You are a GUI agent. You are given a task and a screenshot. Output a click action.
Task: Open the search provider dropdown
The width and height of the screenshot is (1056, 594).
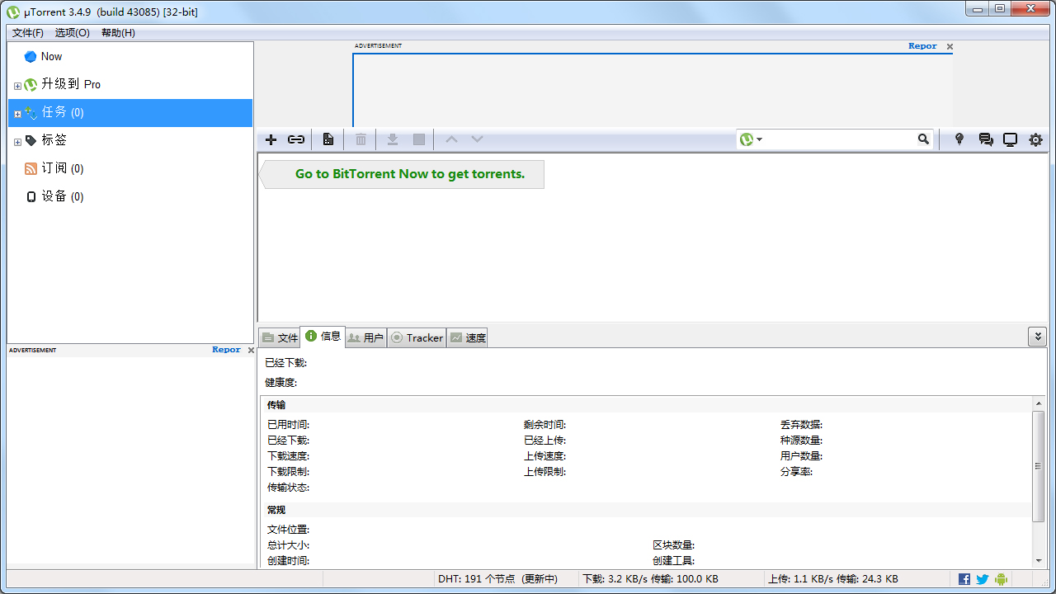[752, 139]
